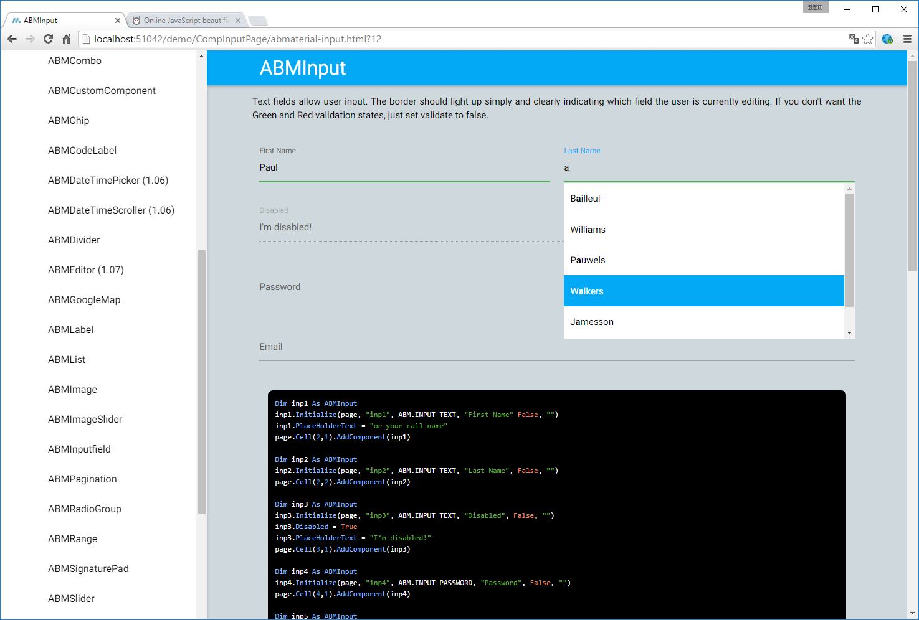Click the globe extension icon
Viewport: 919px width, 620px height.
click(888, 39)
